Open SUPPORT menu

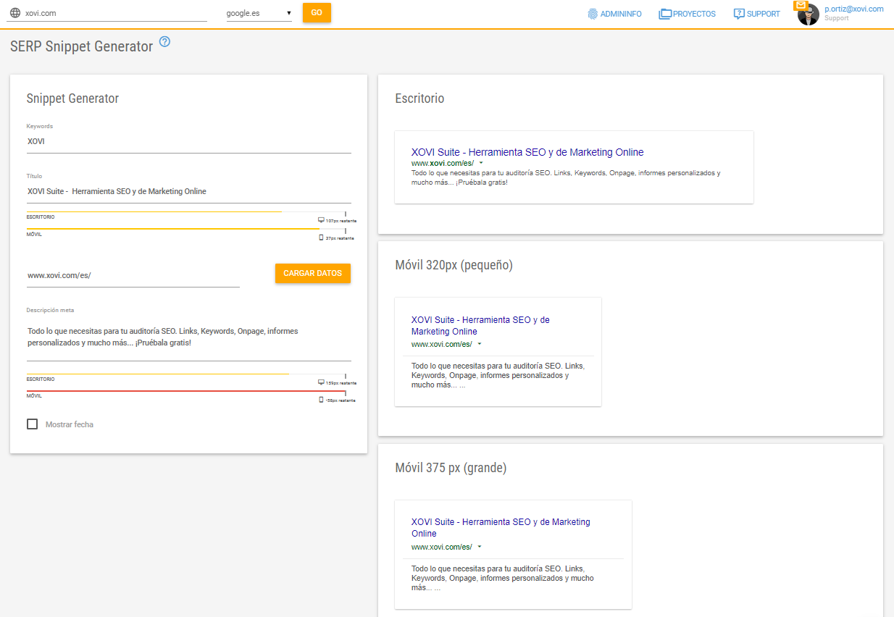coord(756,14)
